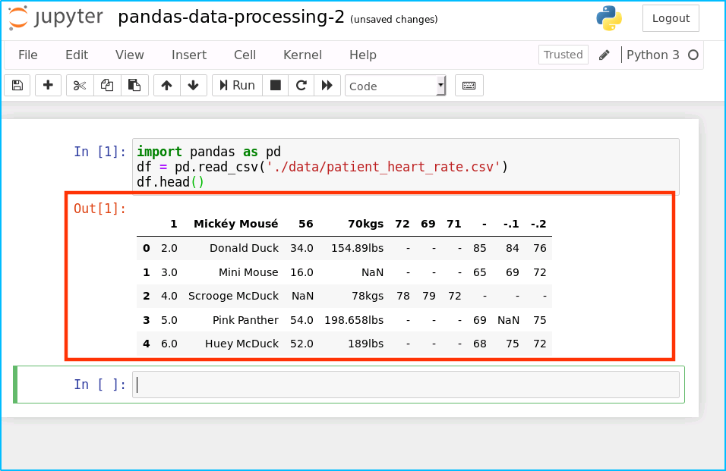Open the Insert menu

tap(189, 55)
